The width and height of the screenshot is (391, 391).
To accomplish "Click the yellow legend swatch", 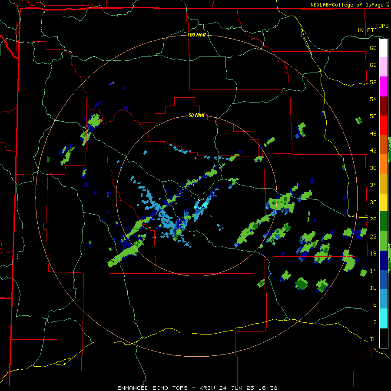I will click(384, 202).
